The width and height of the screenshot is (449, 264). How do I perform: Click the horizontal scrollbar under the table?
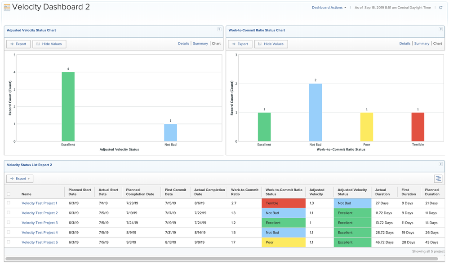pos(220,259)
